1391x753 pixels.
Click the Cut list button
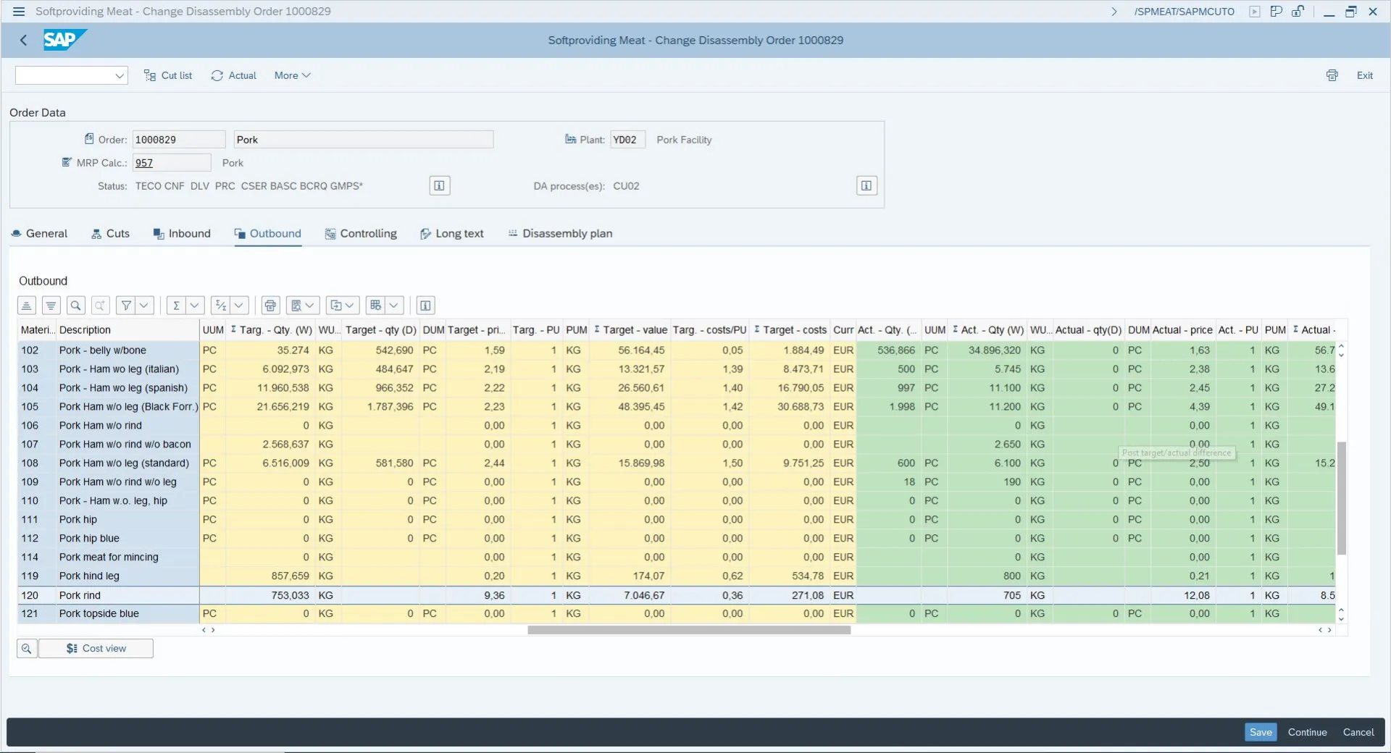168,75
